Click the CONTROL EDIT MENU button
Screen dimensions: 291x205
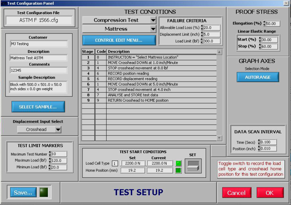click(119, 40)
